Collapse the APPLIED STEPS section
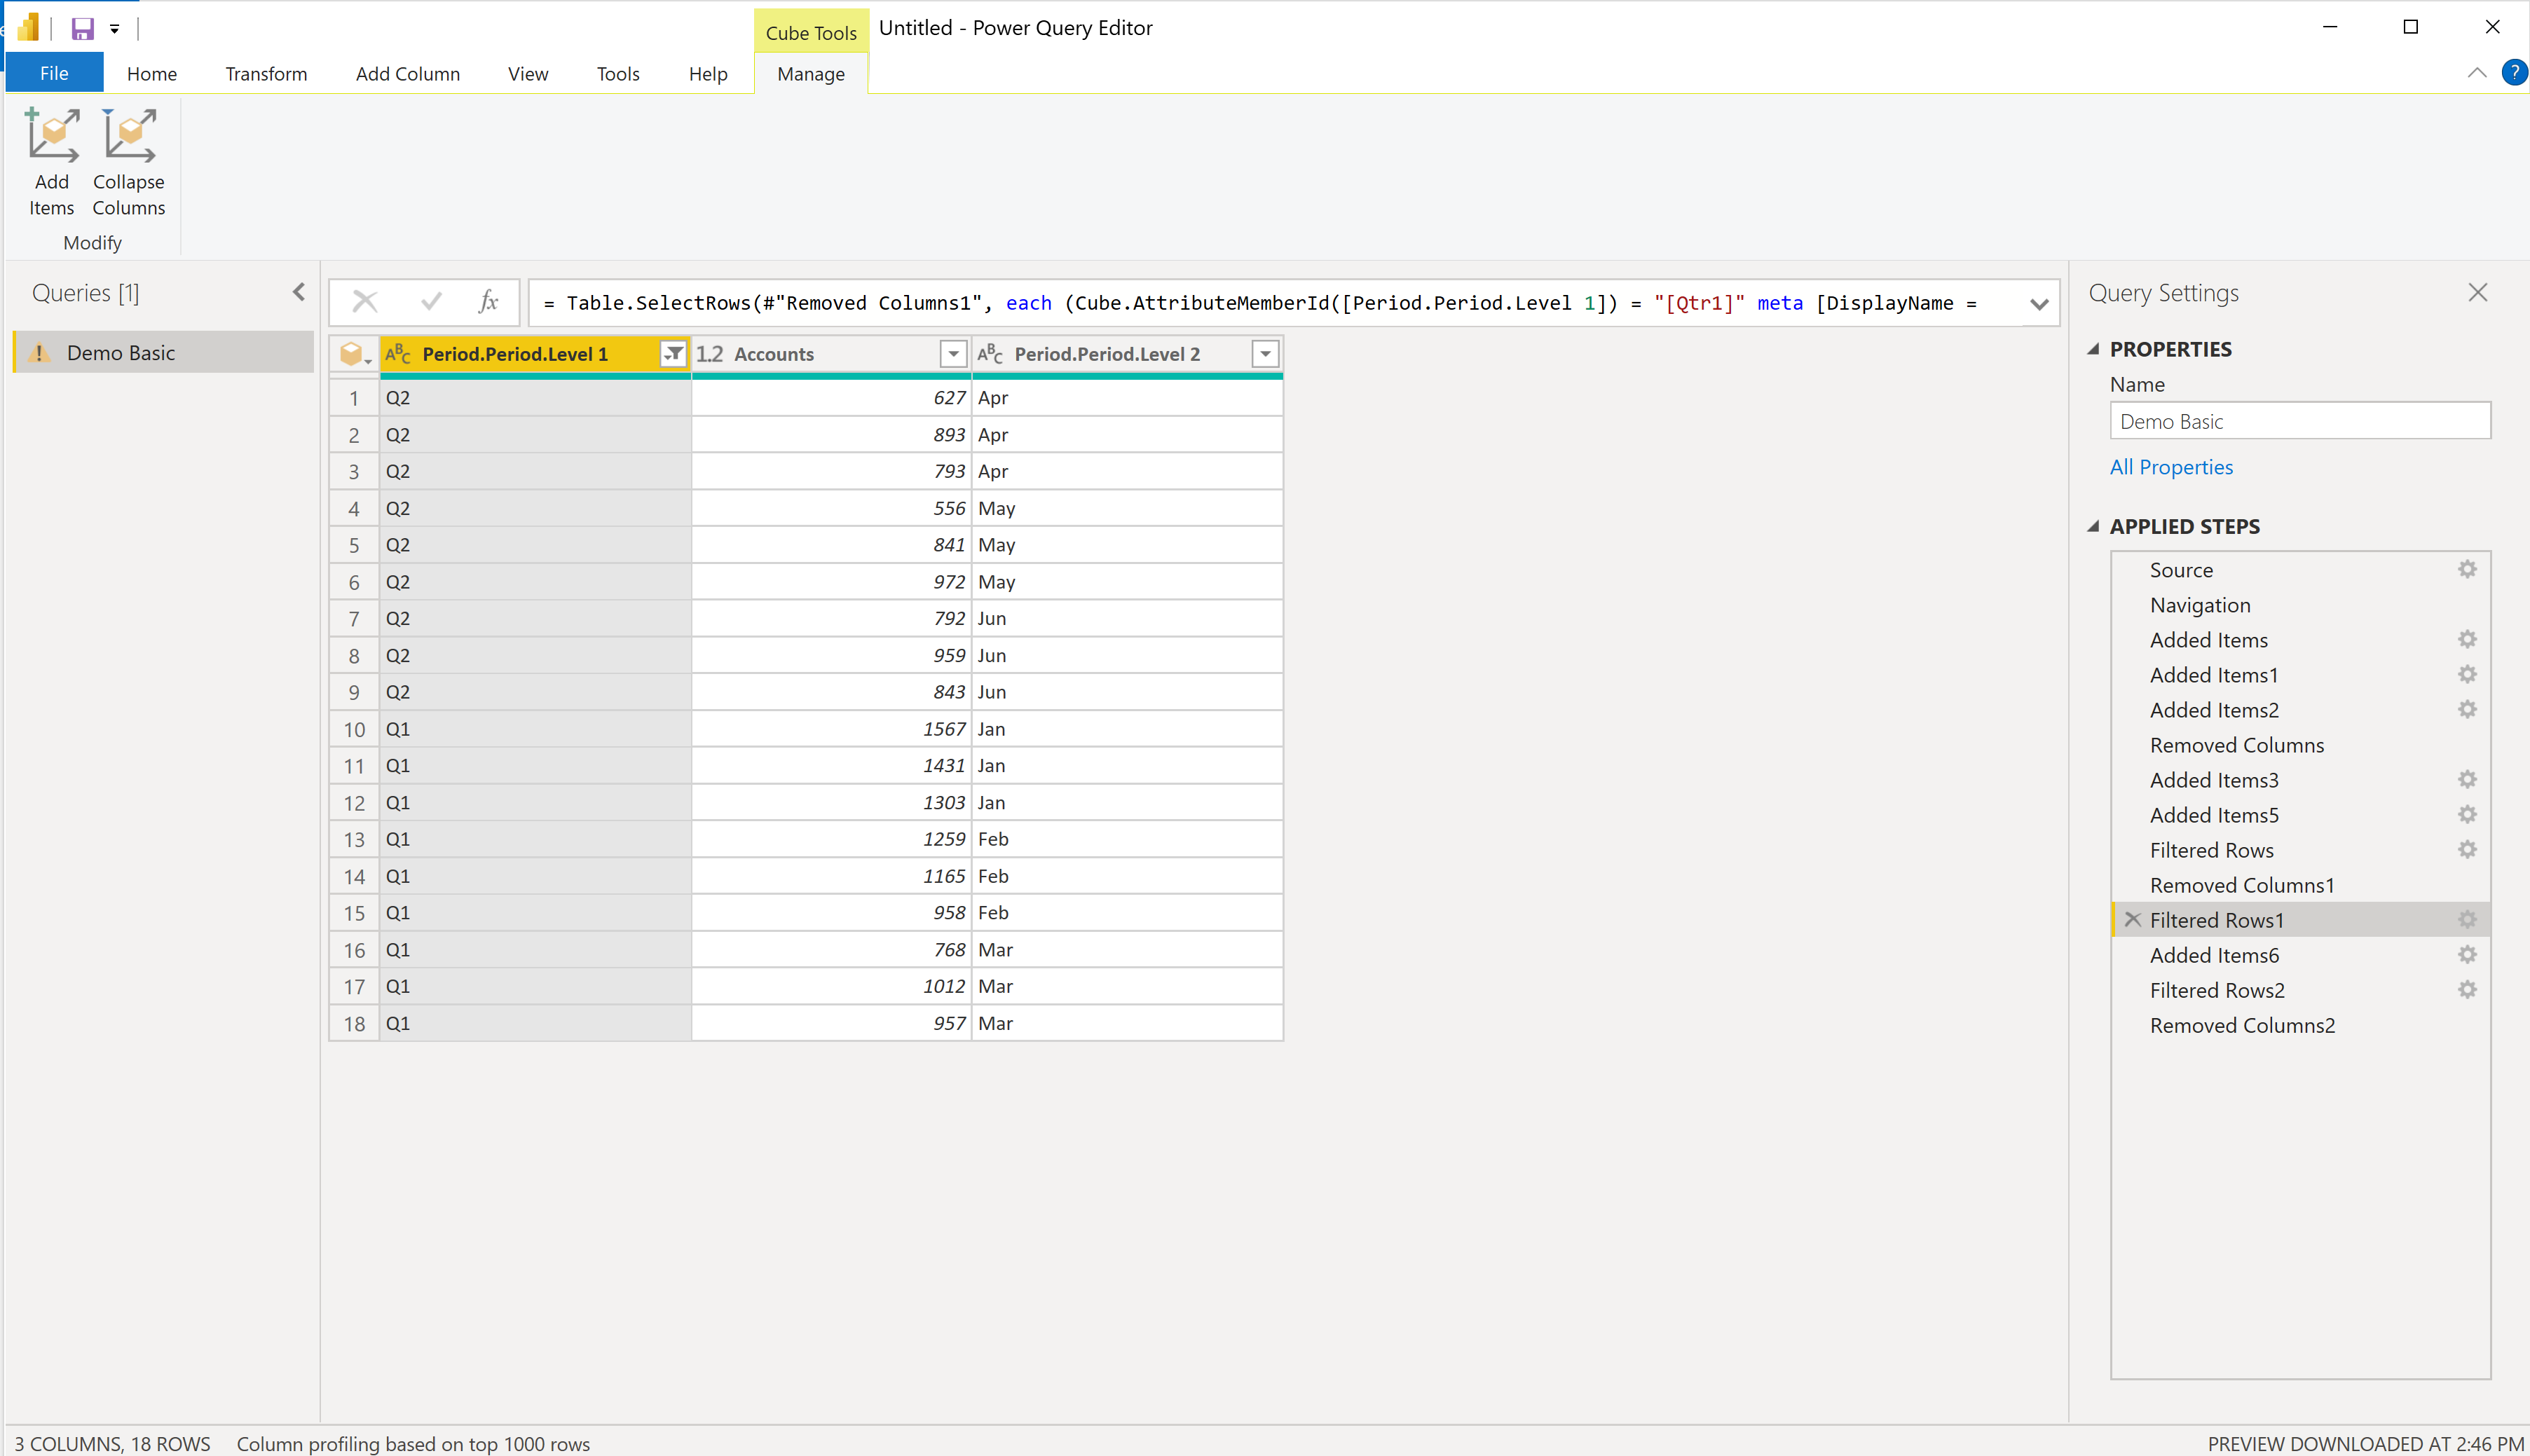Screen dimensions: 2530x1456 (2094, 526)
